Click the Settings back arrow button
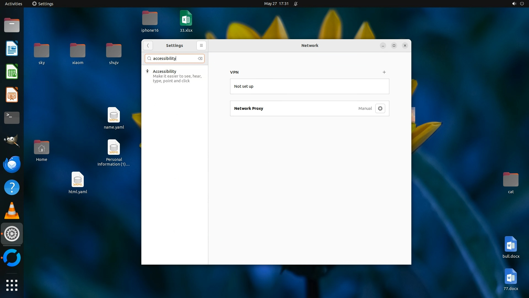529x298 pixels. (148, 46)
